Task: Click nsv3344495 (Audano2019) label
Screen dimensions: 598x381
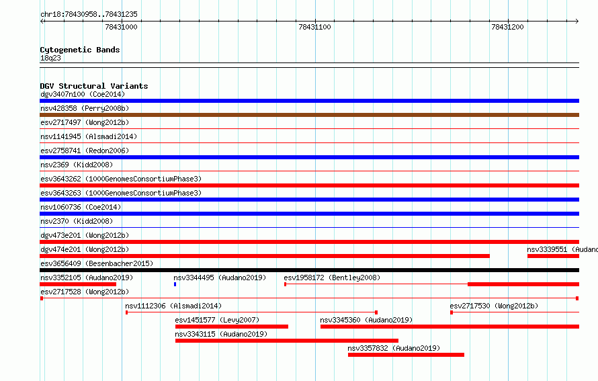Action: pos(220,278)
